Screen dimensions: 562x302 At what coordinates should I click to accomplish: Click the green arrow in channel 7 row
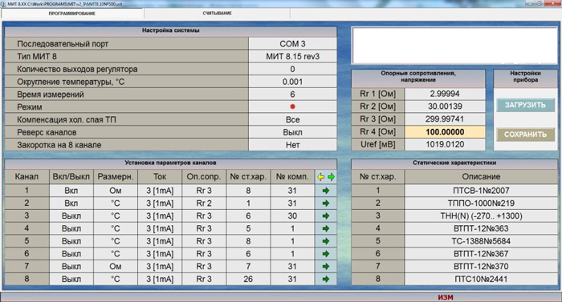[x=326, y=266]
